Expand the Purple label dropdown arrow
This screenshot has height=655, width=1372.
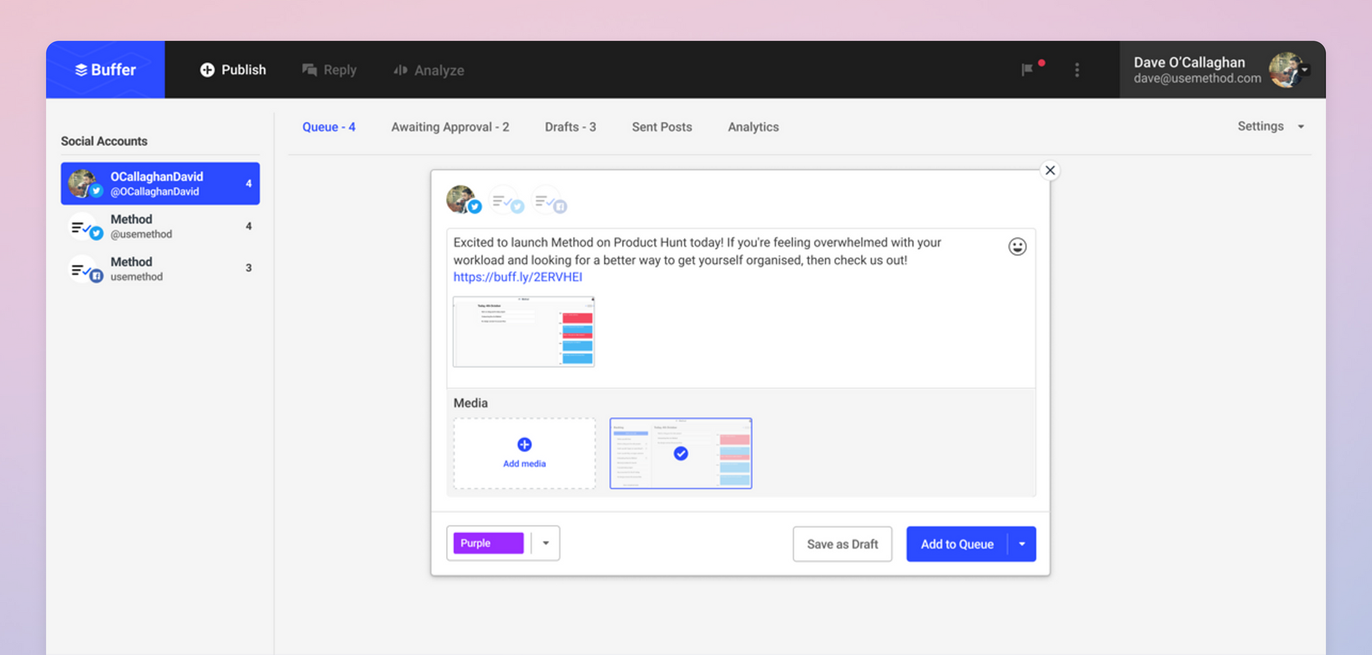[546, 543]
